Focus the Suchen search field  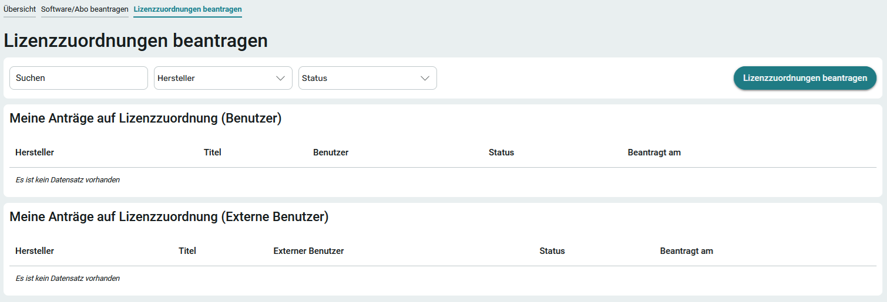click(79, 78)
